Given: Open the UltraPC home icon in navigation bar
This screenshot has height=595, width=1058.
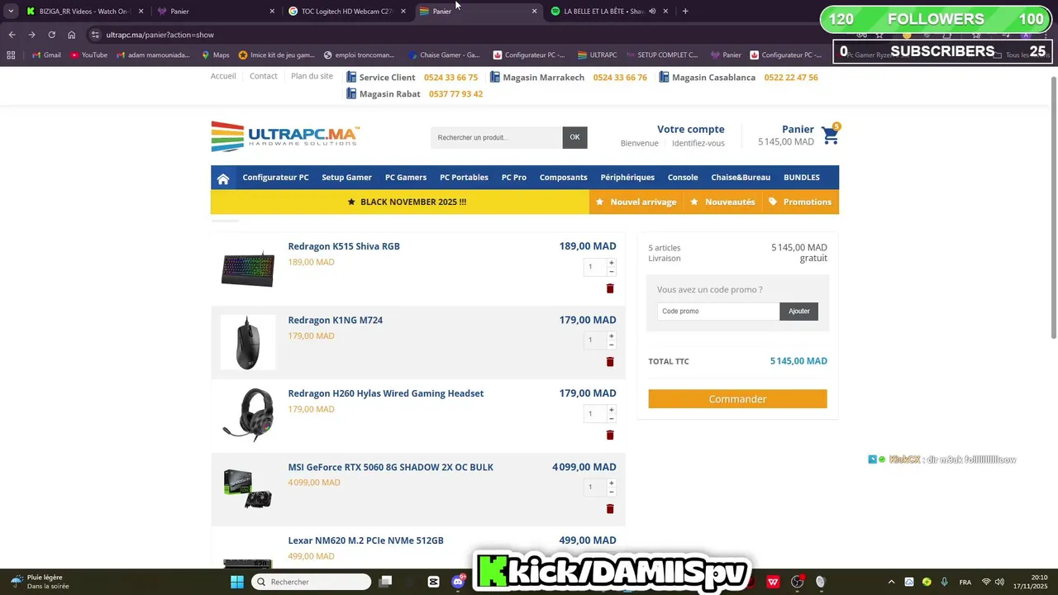Looking at the screenshot, I should click(223, 178).
